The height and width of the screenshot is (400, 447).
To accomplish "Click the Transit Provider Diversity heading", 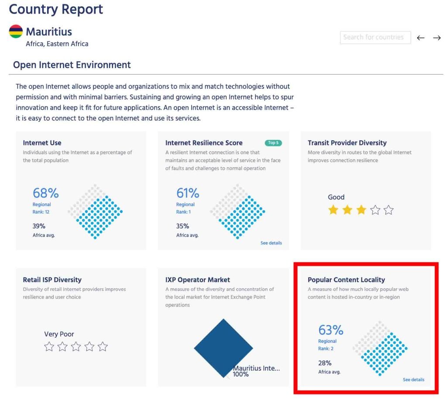I will point(347,143).
